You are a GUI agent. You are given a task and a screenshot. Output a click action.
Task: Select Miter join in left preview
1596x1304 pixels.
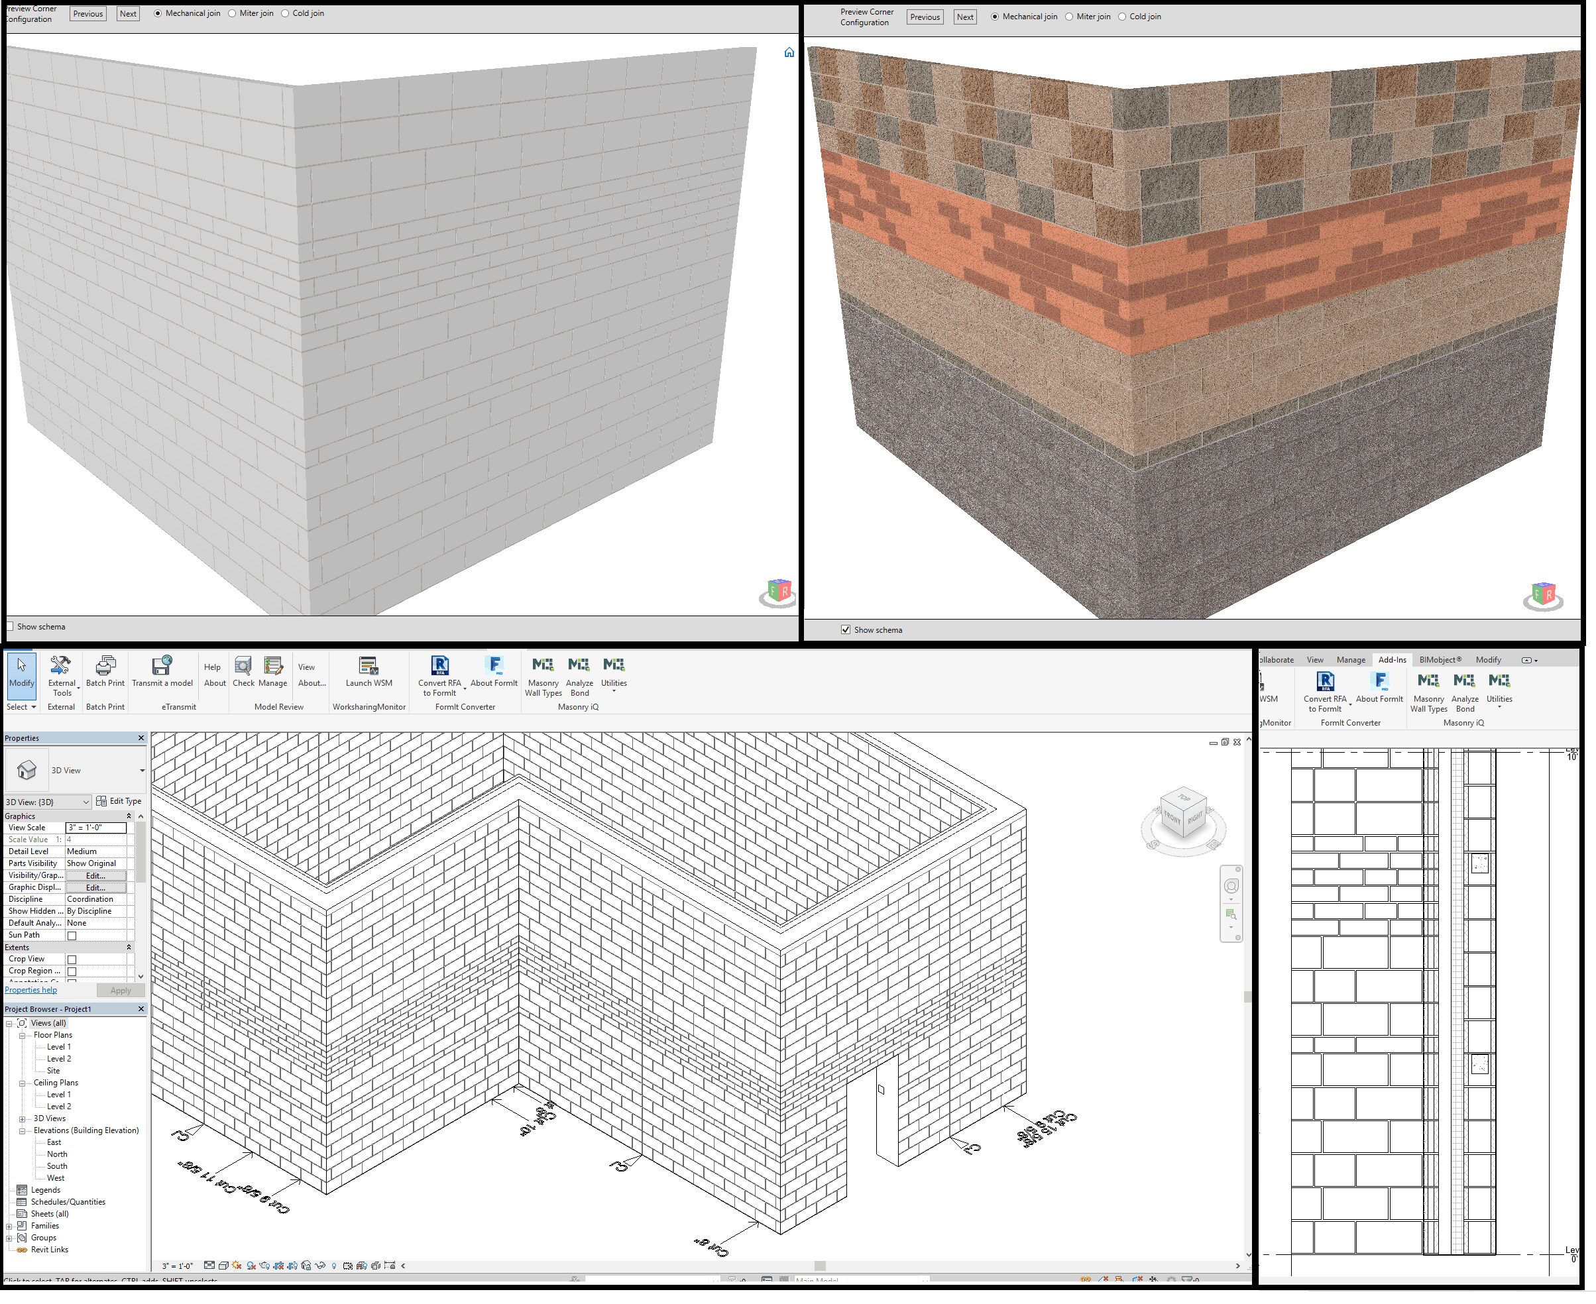(232, 13)
